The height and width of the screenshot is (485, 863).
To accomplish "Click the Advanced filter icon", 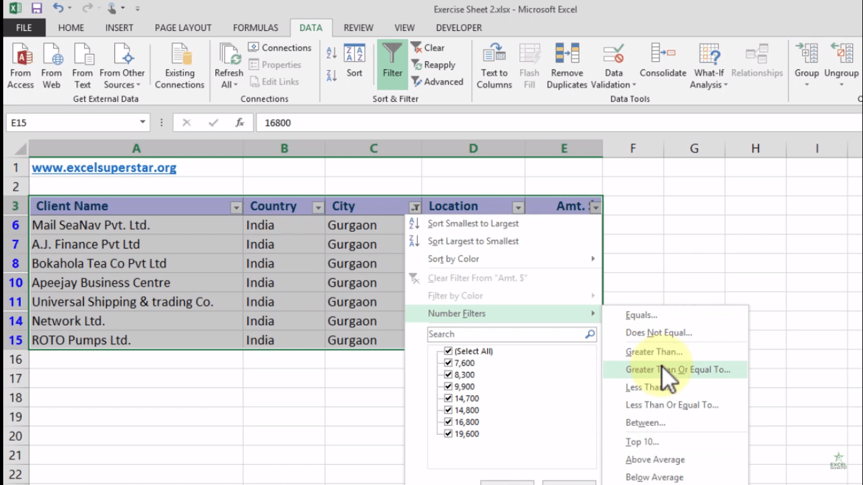I will (x=438, y=81).
